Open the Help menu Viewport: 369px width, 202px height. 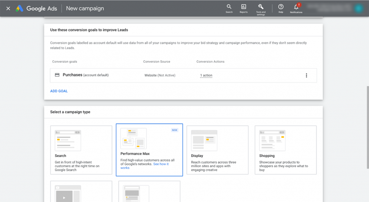(281, 8)
